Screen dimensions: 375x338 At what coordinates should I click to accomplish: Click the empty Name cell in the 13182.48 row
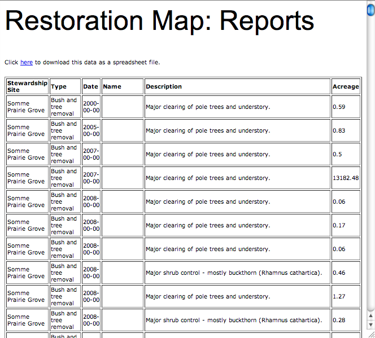pos(123,178)
